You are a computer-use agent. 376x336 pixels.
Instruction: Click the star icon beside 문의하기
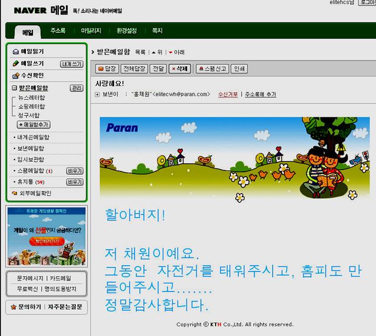tap(14, 307)
